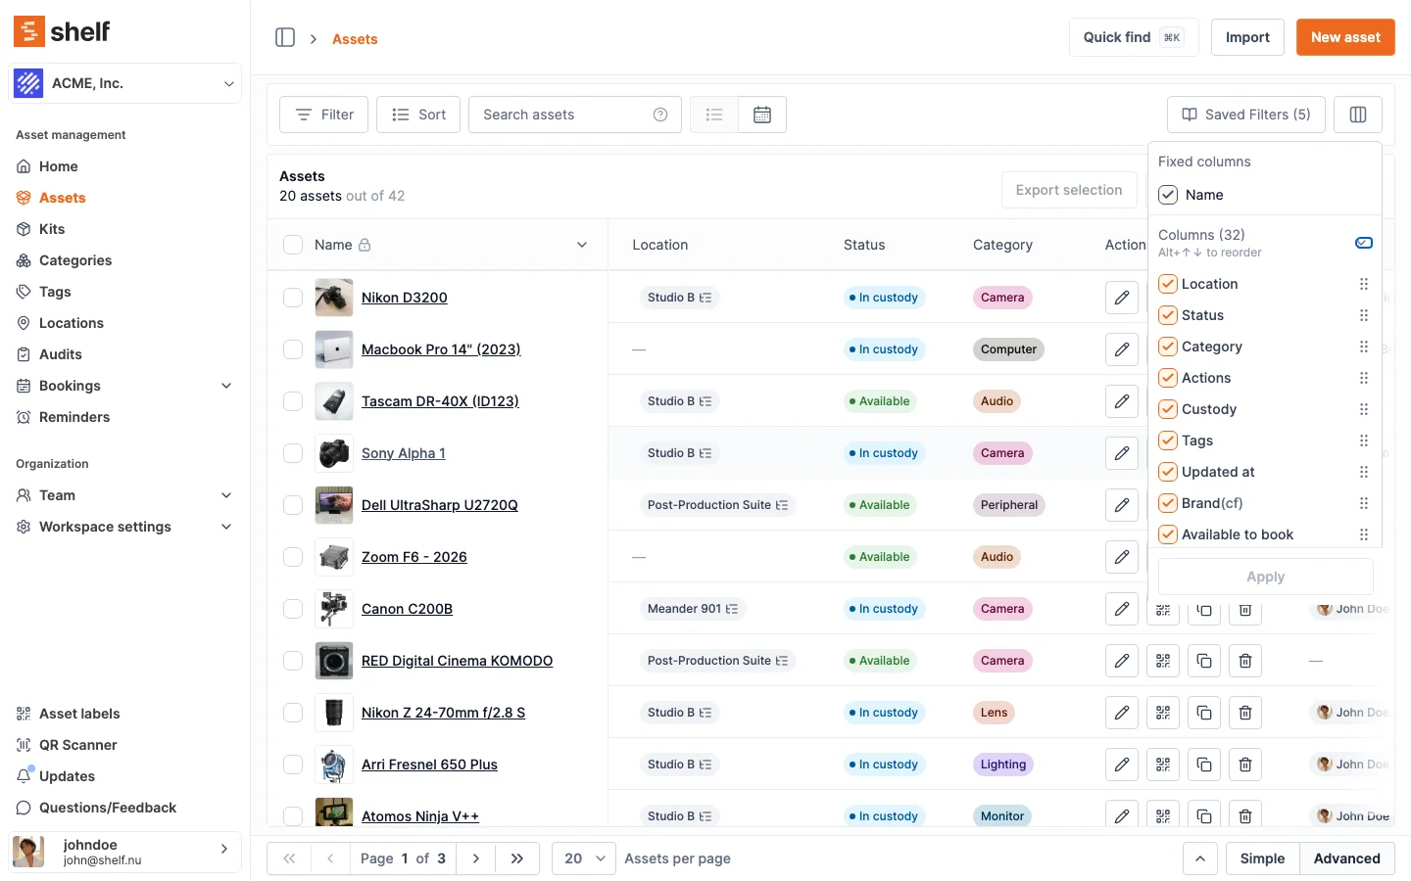
Task: Click the New asset button
Action: coord(1344,37)
